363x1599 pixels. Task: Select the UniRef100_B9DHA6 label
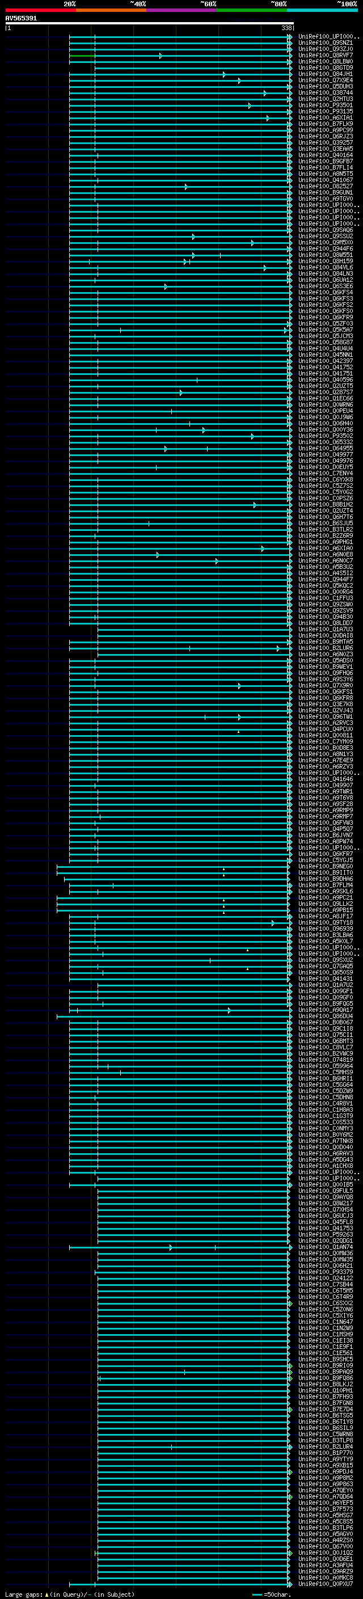coord(325,879)
